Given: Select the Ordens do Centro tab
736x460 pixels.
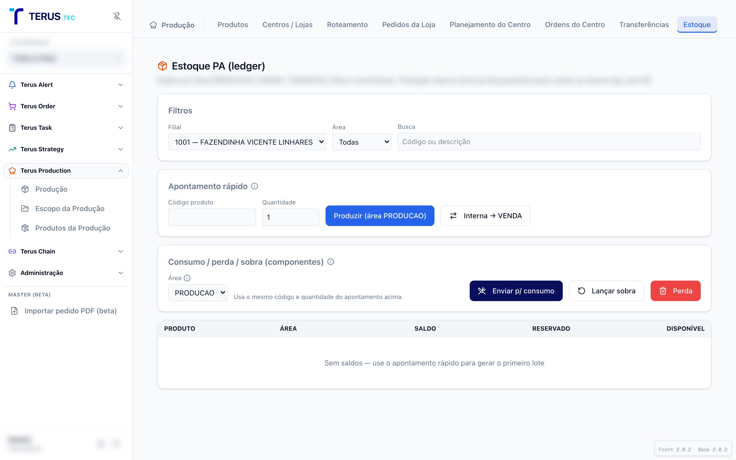Looking at the screenshot, I should [575, 25].
